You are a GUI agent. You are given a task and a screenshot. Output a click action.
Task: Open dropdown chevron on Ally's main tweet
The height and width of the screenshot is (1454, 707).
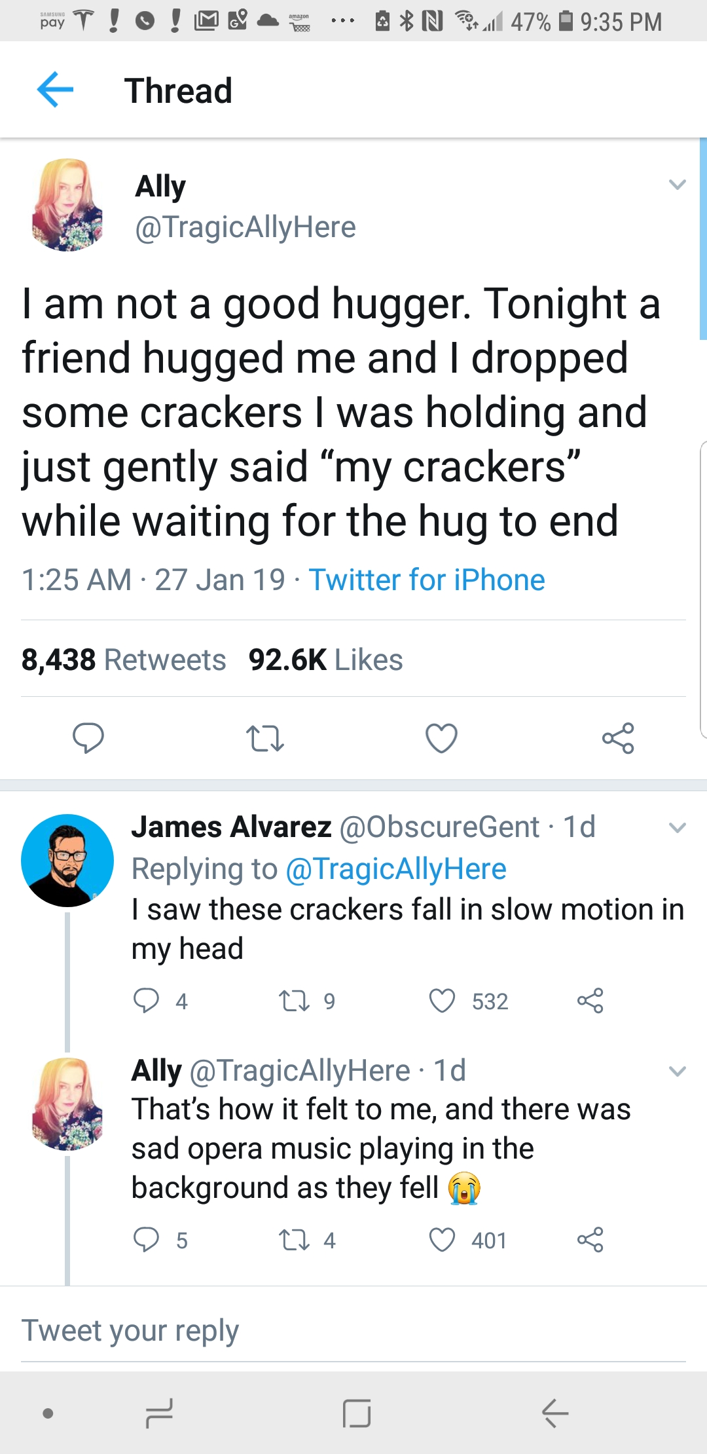coord(677,185)
